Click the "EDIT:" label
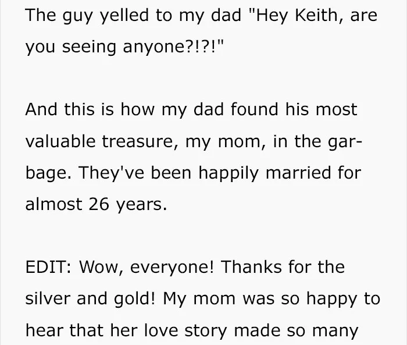The width and height of the screenshot is (407, 345). (48, 267)
